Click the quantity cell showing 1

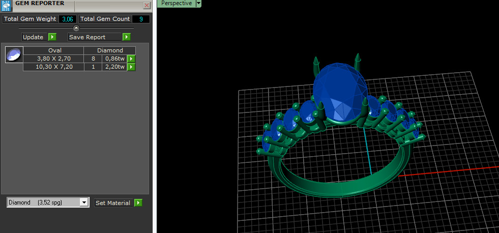pyautogui.click(x=93, y=67)
